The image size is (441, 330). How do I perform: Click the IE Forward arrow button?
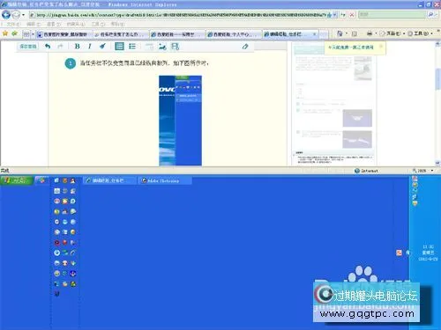pyautogui.click(x=16, y=14)
